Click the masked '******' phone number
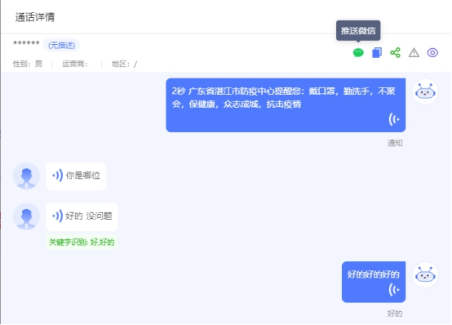Image resolution: width=452 pixels, height=325 pixels. point(26,43)
